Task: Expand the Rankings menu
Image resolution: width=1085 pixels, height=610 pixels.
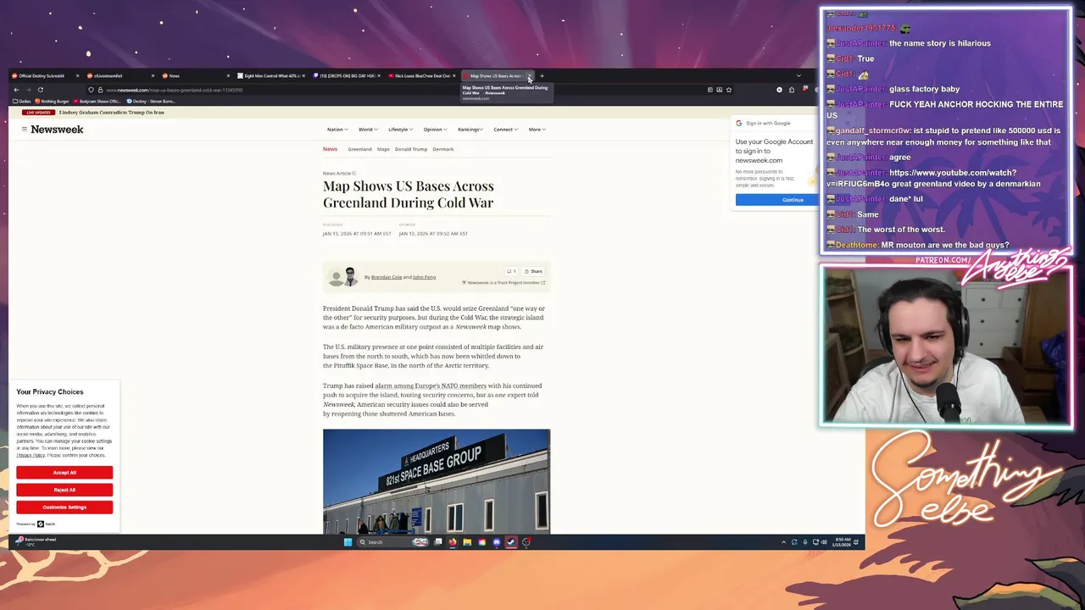Action: [470, 130]
